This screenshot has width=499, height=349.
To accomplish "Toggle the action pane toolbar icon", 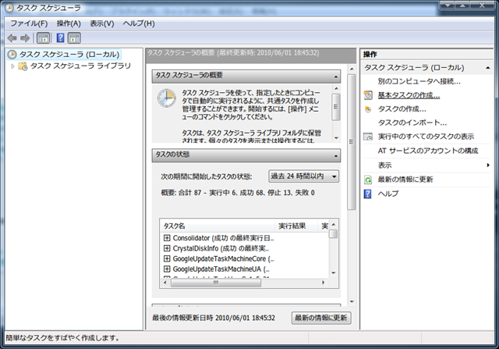I will pyautogui.click(x=74, y=38).
